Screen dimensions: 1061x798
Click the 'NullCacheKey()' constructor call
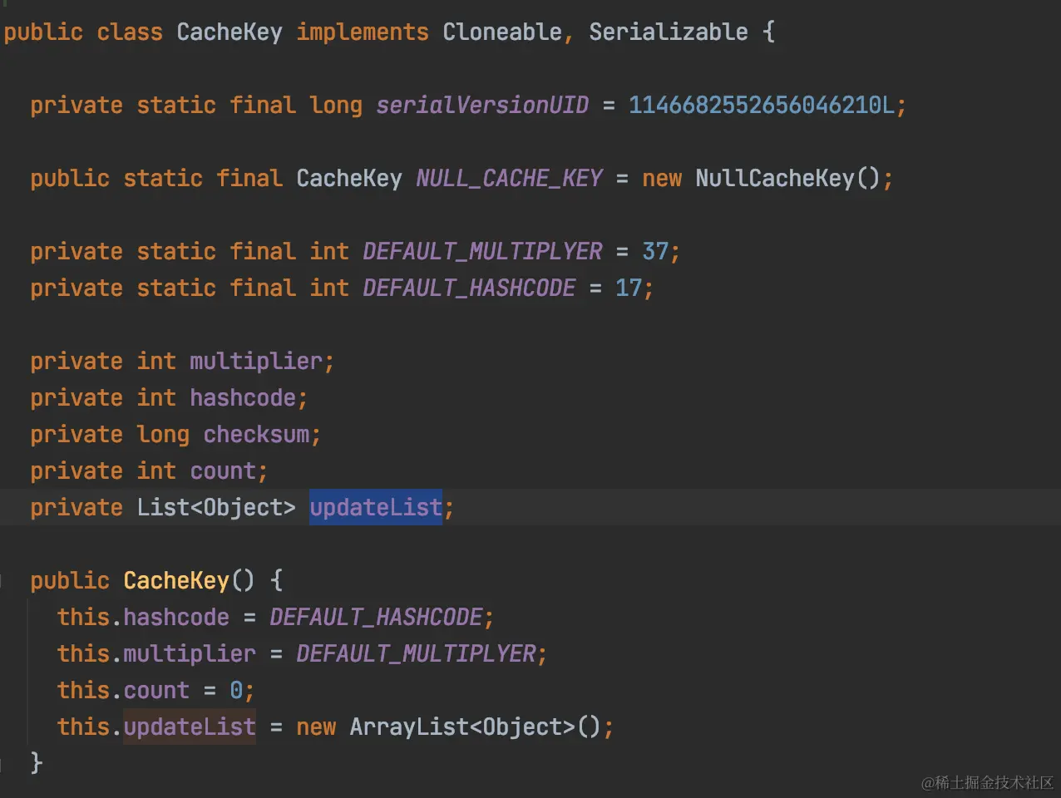pyautogui.click(x=788, y=179)
